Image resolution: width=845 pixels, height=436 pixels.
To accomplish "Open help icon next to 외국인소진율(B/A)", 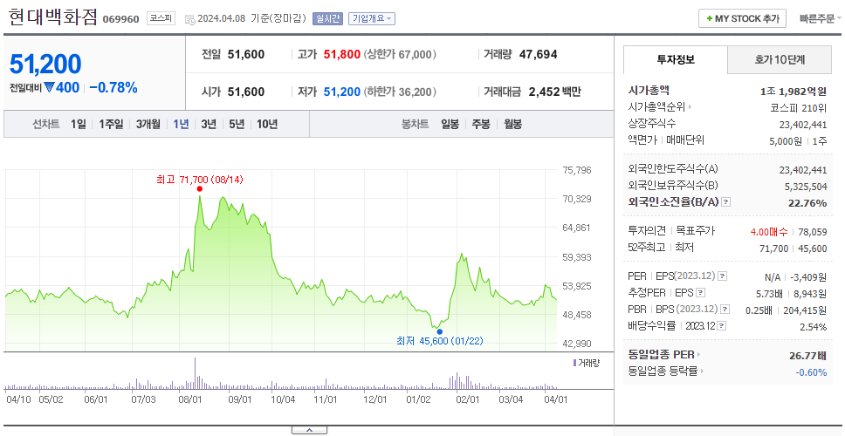I will (x=726, y=202).
